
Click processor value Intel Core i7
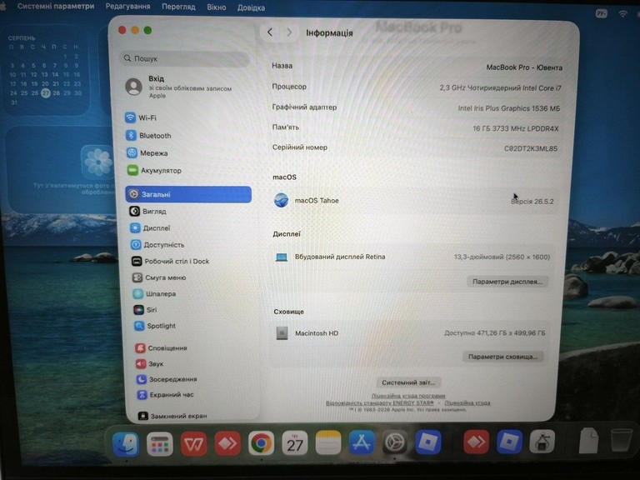500,87
